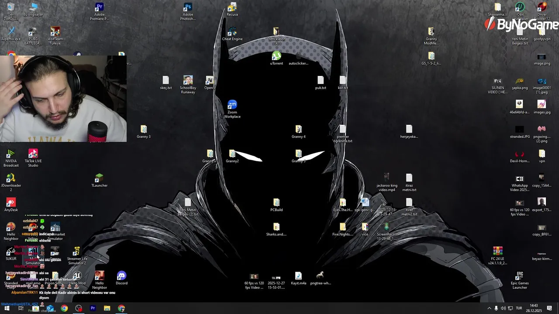Open the clock and date flyout

pos(534,308)
